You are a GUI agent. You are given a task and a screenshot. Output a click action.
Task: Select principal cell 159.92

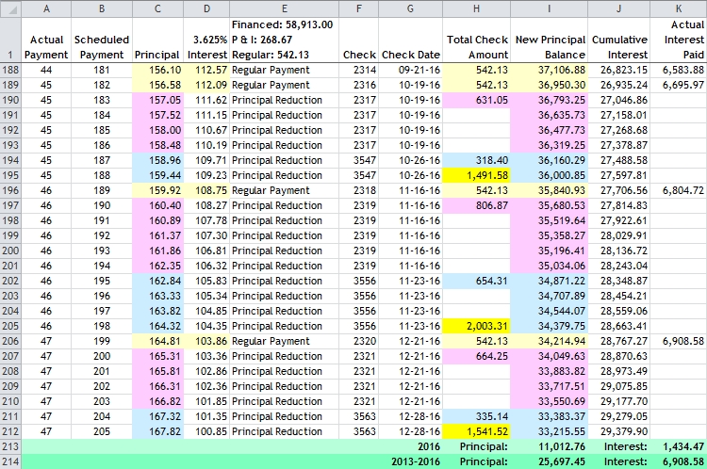157,190
